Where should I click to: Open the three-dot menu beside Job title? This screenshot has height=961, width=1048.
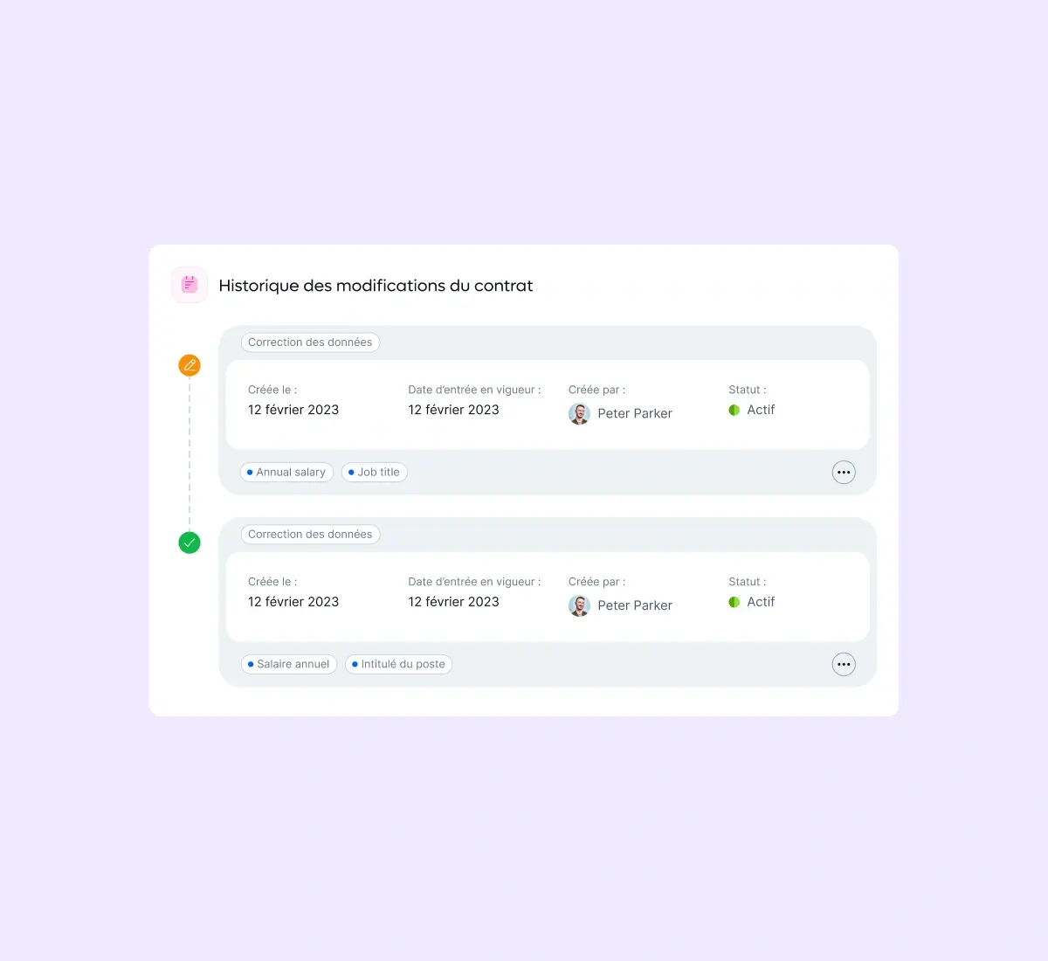point(844,473)
